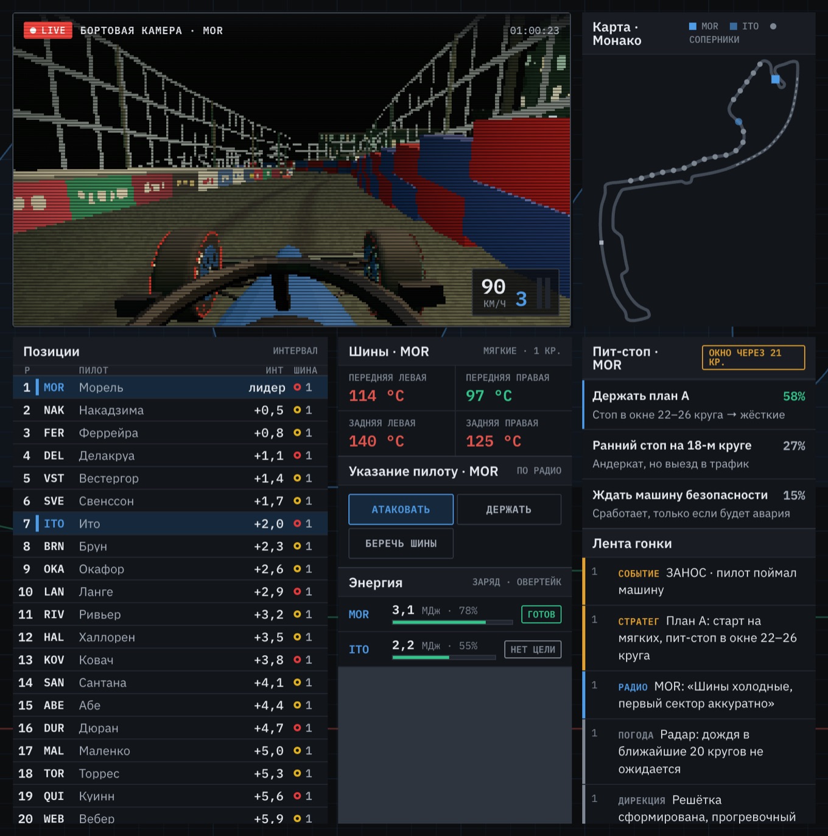Viewport: 828px width, 836px height.
Task: Click the yellow tyre dot in Накадзима's row
Action: coord(297,410)
